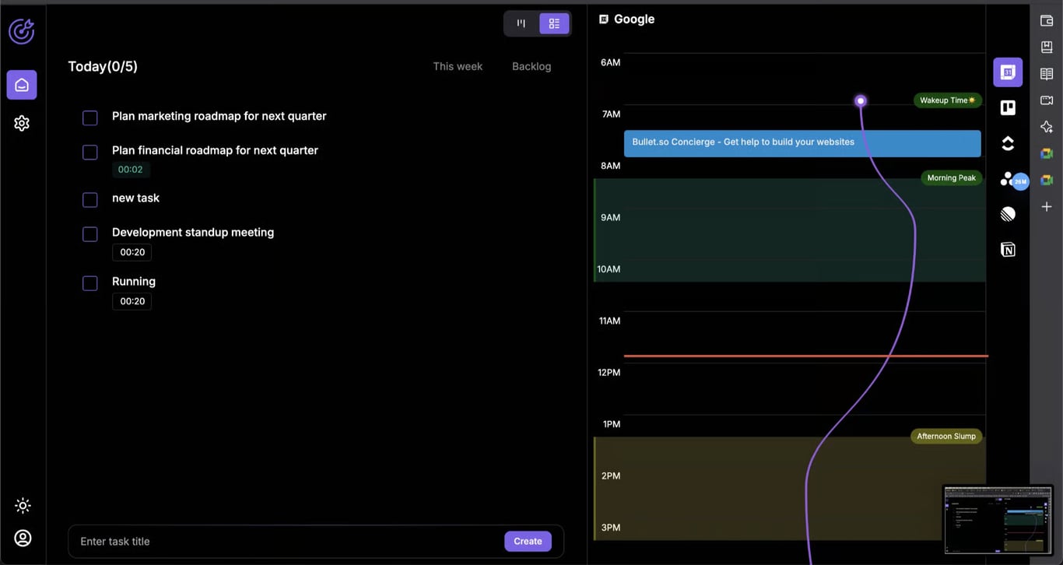Switch to the Backlog tab

(531, 66)
